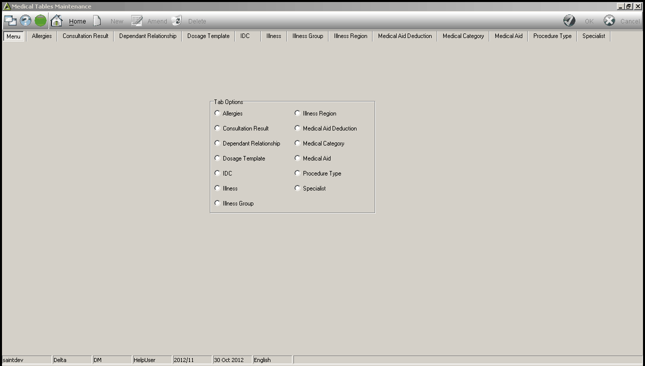Click the Amend notepad-and-pencil icon

coord(137,21)
